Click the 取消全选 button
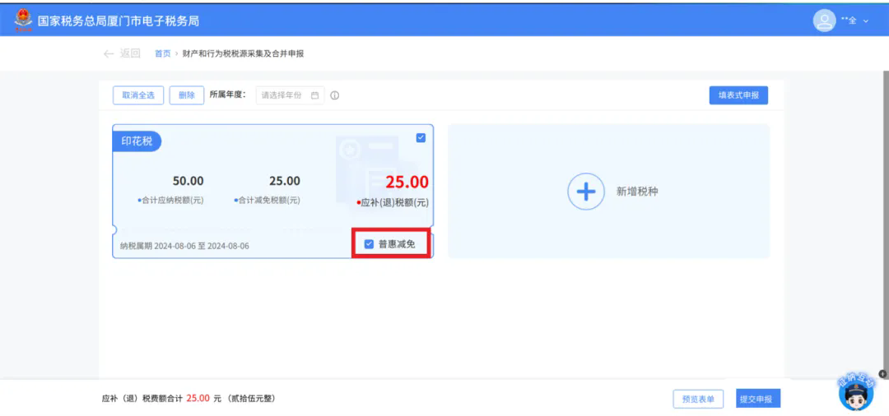The image size is (889, 416). [138, 95]
